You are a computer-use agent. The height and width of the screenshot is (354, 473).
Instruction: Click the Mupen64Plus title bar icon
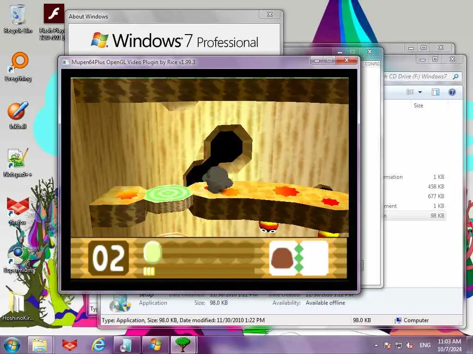point(66,62)
